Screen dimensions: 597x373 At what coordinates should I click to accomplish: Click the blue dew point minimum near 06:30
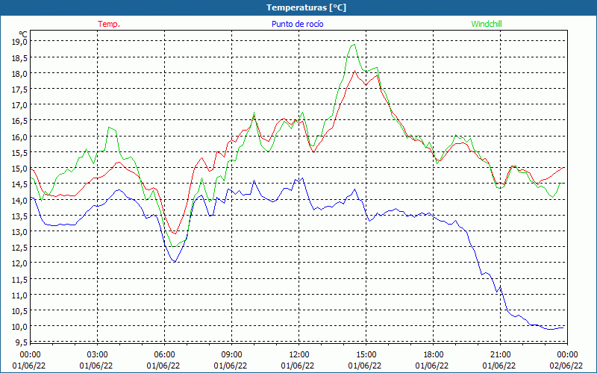tap(175, 262)
